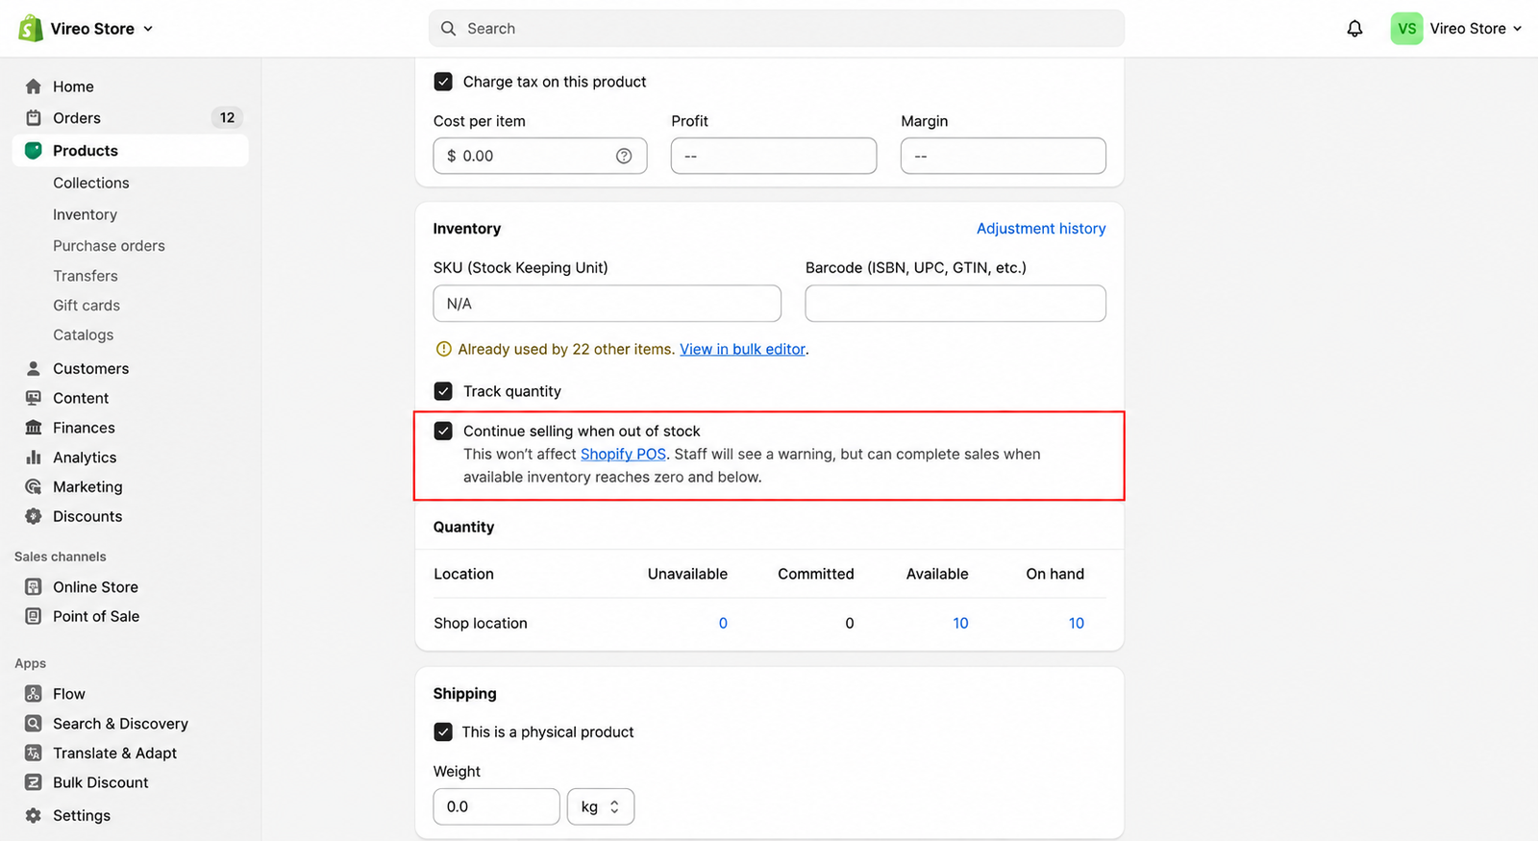
Task: Click the Available quantity 10
Action: (x=960, y=623)
